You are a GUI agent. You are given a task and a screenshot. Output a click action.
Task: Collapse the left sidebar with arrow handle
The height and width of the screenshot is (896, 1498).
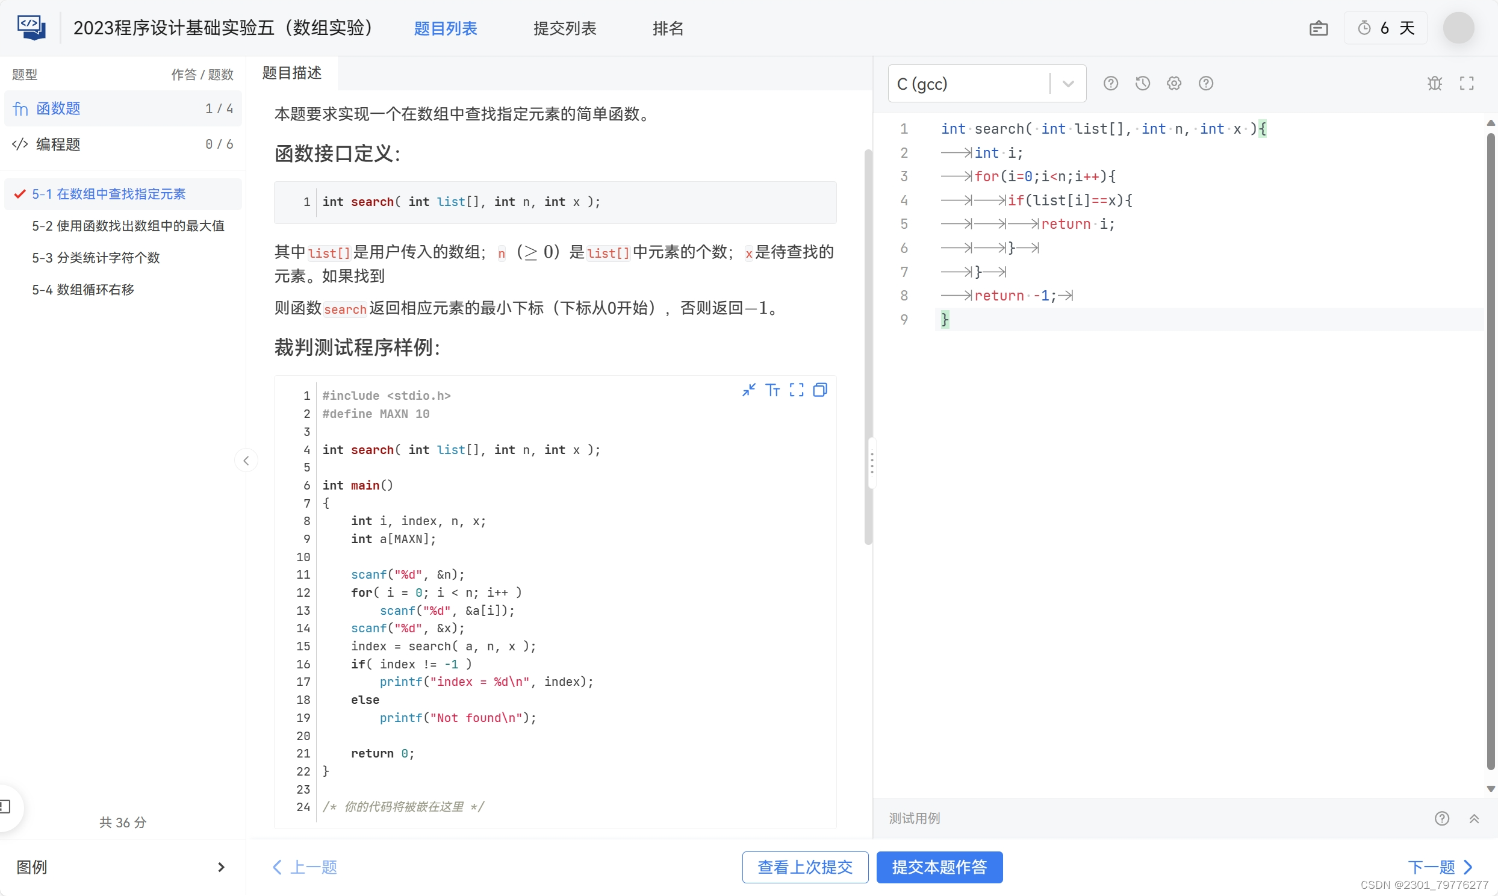[x=246, y=461]
